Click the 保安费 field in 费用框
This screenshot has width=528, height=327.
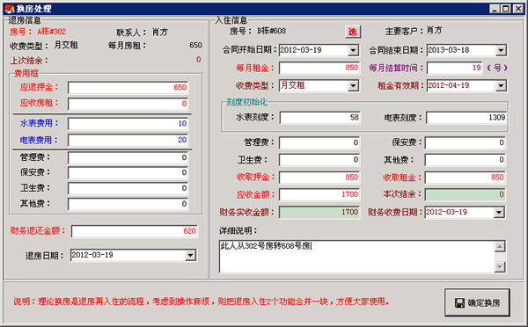pos(128,172)
